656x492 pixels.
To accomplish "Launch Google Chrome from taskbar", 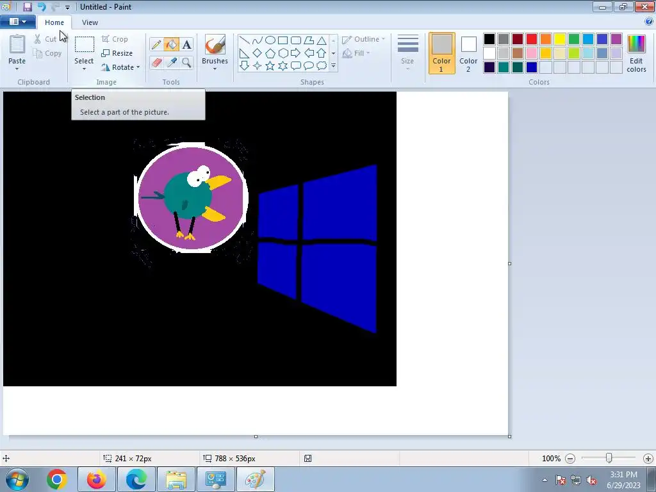I will [x=57, y=479].
